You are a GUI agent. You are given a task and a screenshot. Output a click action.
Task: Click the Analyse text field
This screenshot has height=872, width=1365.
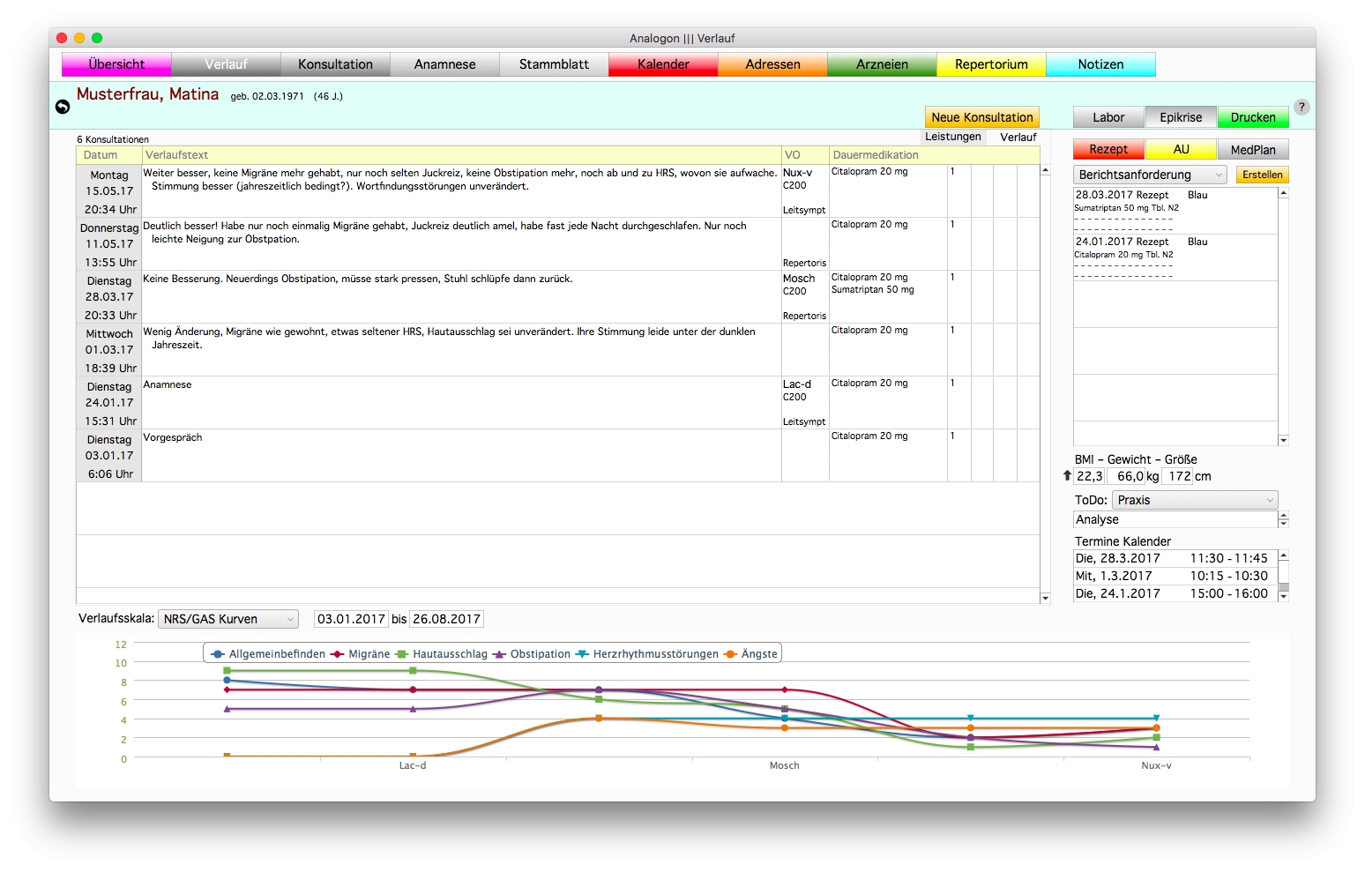[1175, 519]
